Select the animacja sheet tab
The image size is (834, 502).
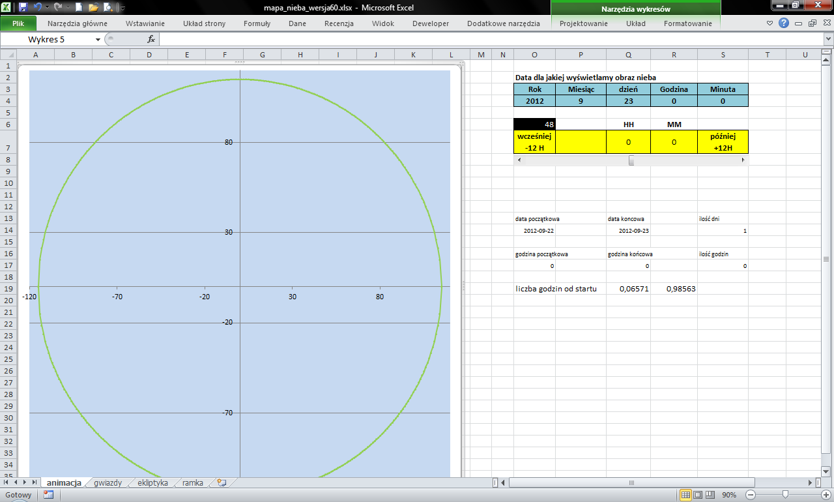point(64,483)
